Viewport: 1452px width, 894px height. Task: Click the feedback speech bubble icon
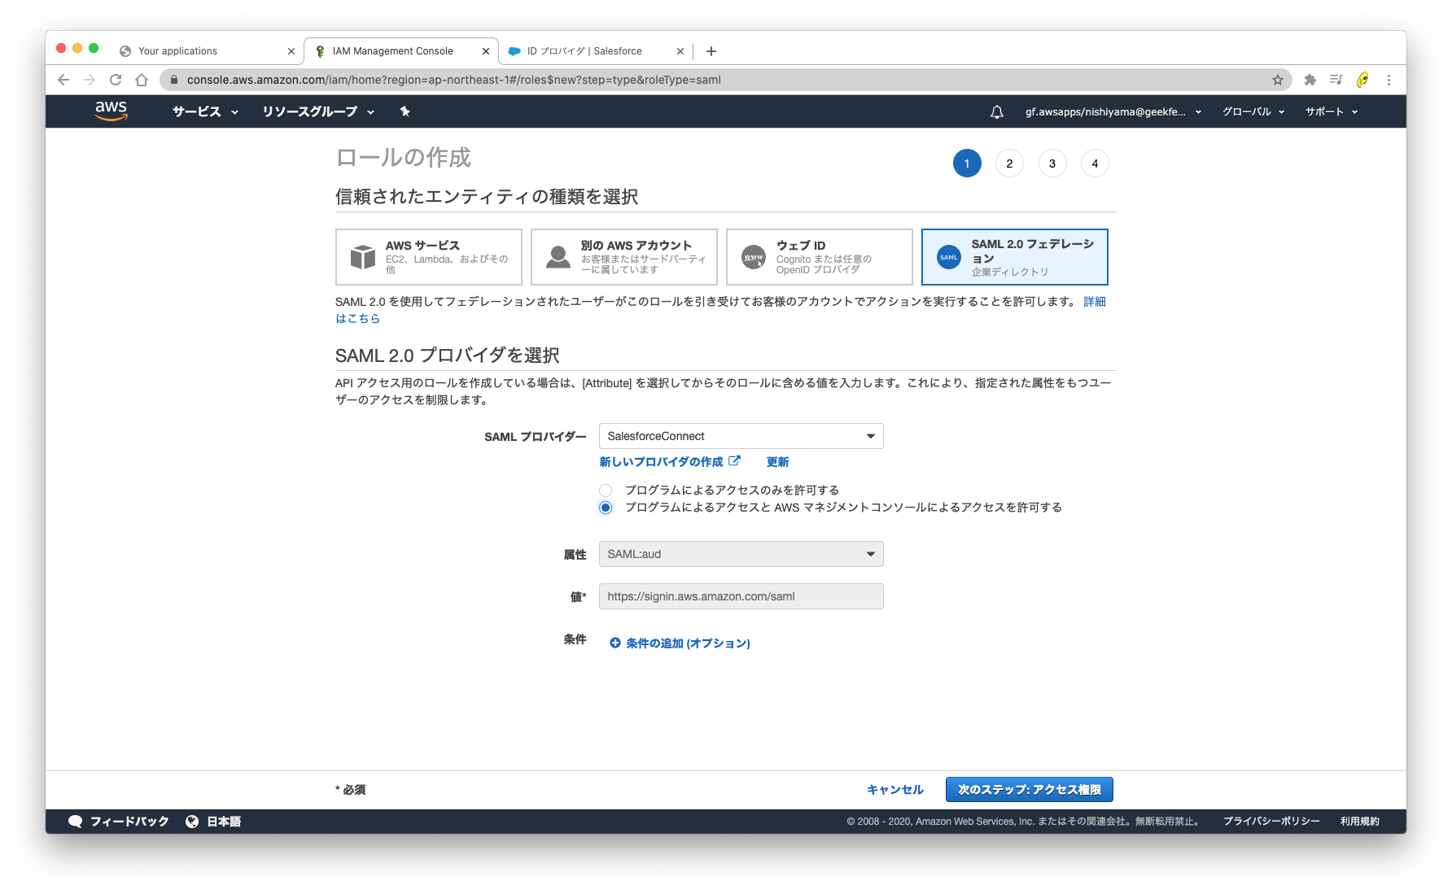click(x=75, y=822)
